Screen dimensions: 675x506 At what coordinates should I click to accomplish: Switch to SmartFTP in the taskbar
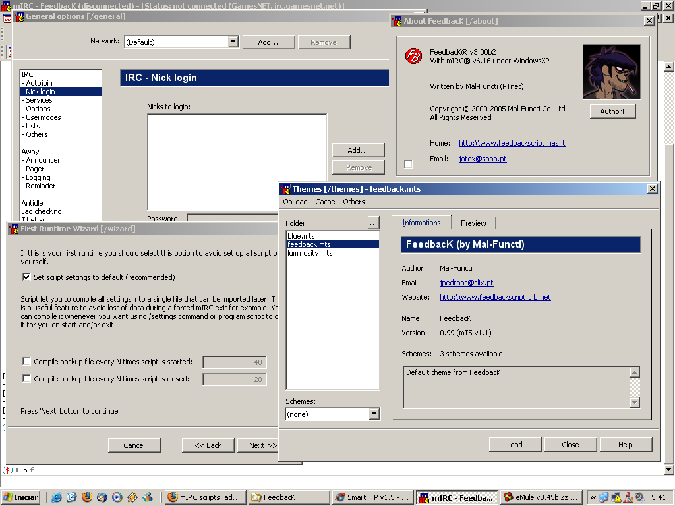click(372, 497)
